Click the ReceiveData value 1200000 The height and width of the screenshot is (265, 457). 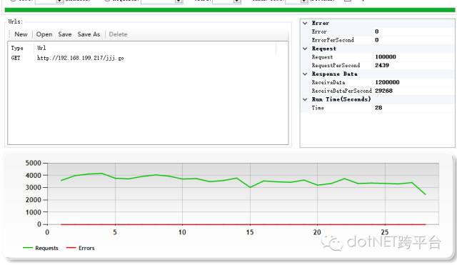(x=387, y=82)
